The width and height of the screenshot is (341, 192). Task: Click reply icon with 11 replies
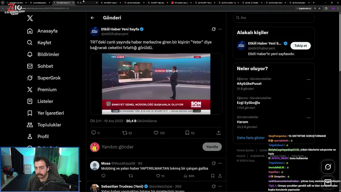(x=94, y=133)
